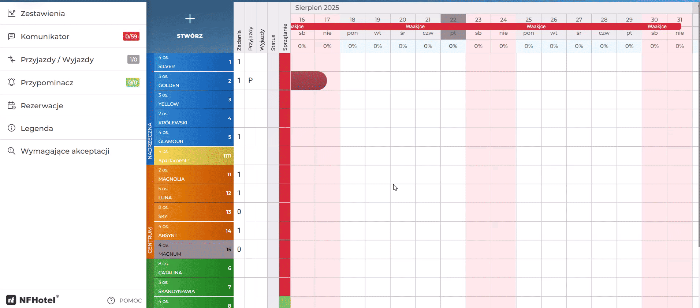Select the LUNA room row
The height and width of the screenshot is (308, 700).
(194, 193)
